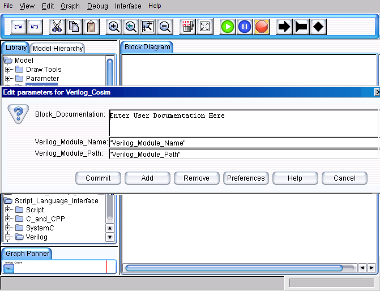Click the library scroll up arrow
This screenshot has height=291, width=380.
[x=110, y=228]
